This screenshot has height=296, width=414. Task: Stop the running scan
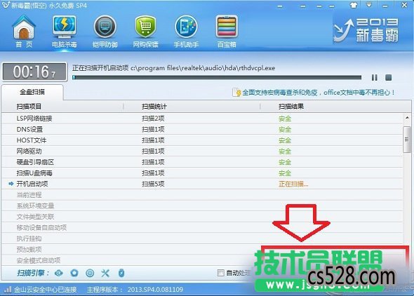(x=389, y=78)
